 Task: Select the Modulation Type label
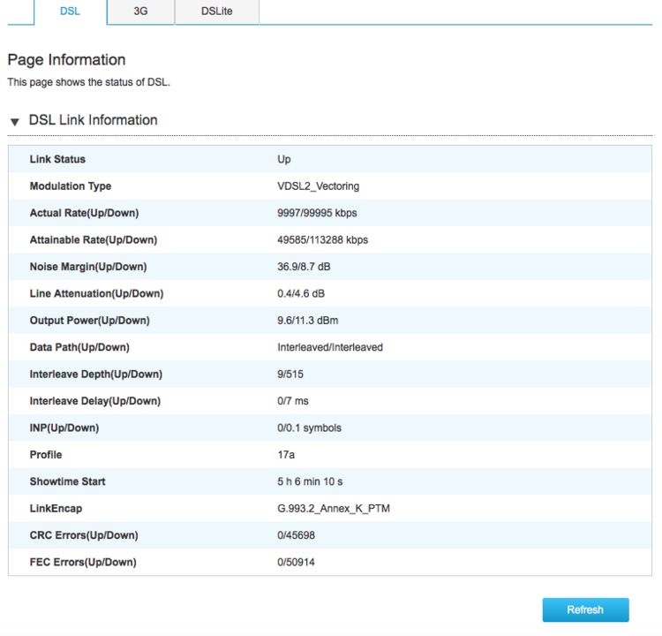click(71, 185)
